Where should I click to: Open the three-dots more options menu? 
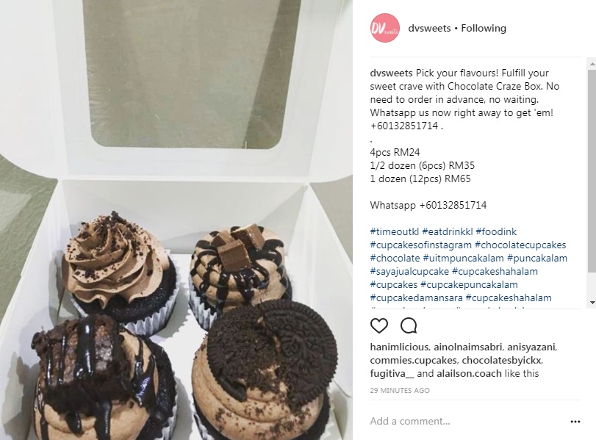tap(575, 422)
